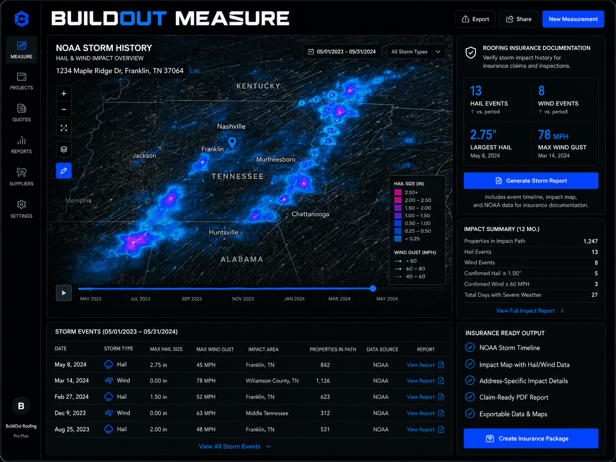This screenshot has width=616, height=462.
Task: Click wind icon in Dec 9, 2023 row
Action: click(x=109, y=413)
